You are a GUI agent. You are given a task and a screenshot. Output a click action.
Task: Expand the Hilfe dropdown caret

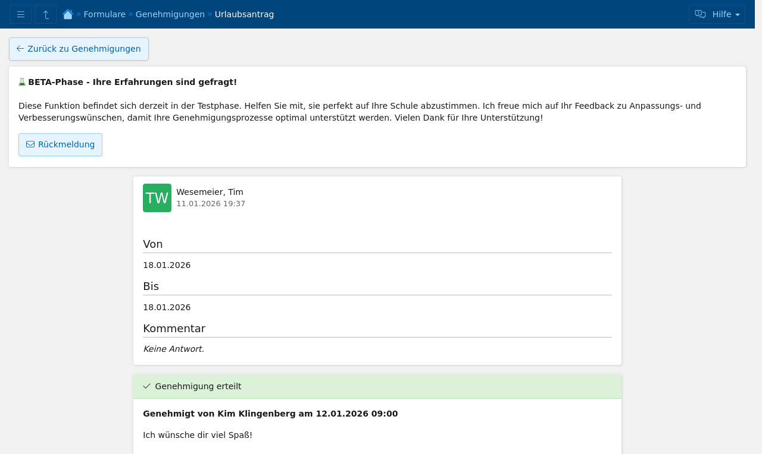738,15
